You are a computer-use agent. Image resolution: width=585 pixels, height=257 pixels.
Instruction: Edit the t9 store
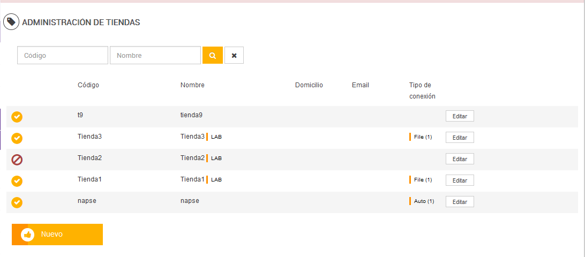460,116
